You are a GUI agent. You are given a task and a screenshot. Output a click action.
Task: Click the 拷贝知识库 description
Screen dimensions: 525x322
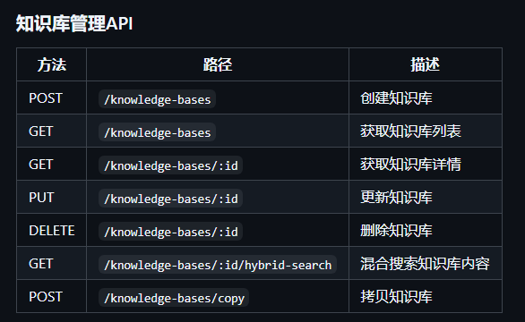pos(396,297)
